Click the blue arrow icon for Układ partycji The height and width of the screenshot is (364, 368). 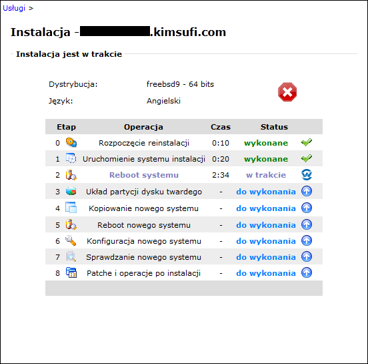point(307,191)
